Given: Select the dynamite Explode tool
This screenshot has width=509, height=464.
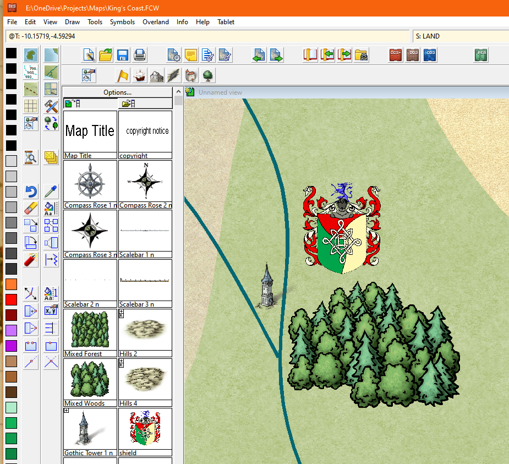Looking at the screenshot, I should [x=31, y=259].
